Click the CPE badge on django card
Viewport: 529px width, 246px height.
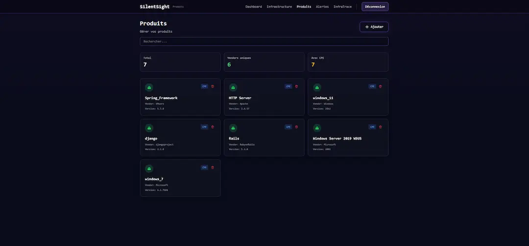[204, 127]
